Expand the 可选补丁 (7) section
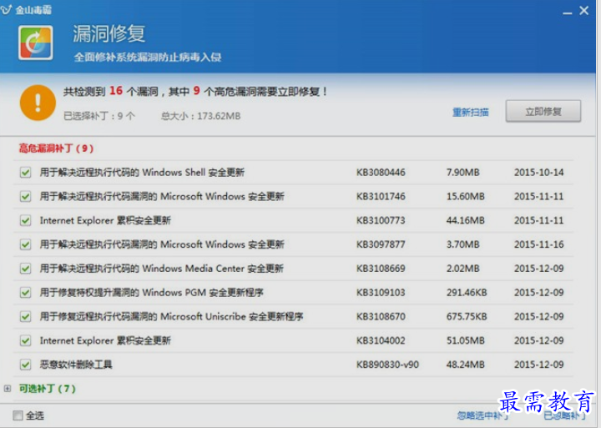 click(x=8, y=389)
